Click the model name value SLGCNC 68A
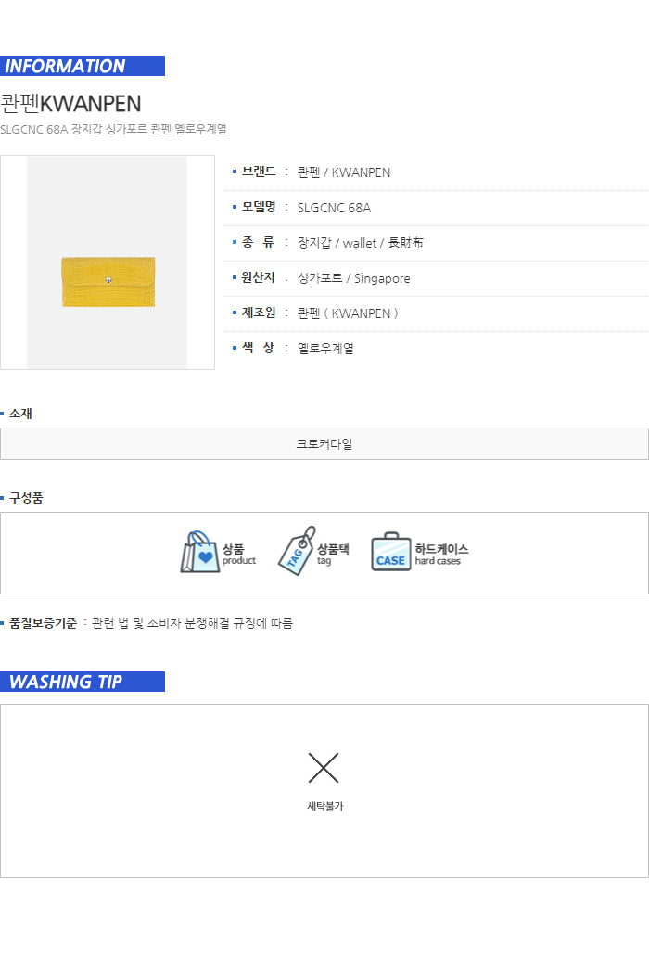The width and height of the screenshot is (649, 958). click(x=334, y=208)
